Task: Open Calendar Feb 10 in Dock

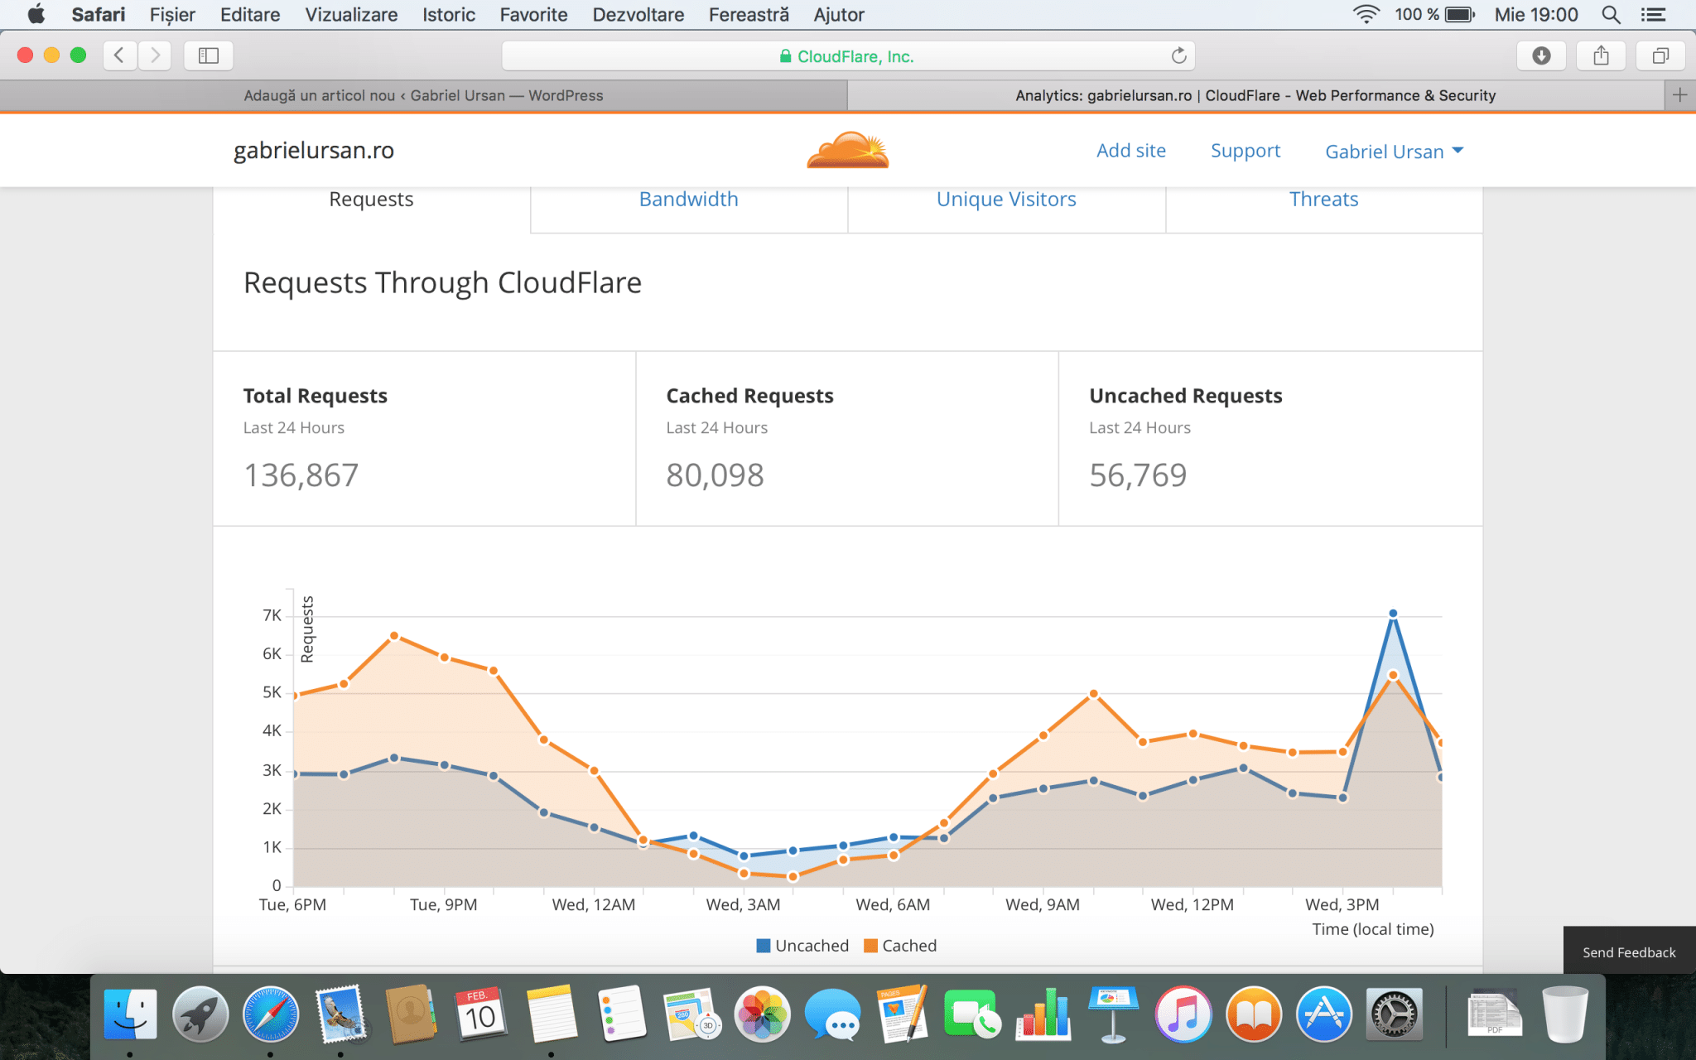Action: click(481, 1014)
